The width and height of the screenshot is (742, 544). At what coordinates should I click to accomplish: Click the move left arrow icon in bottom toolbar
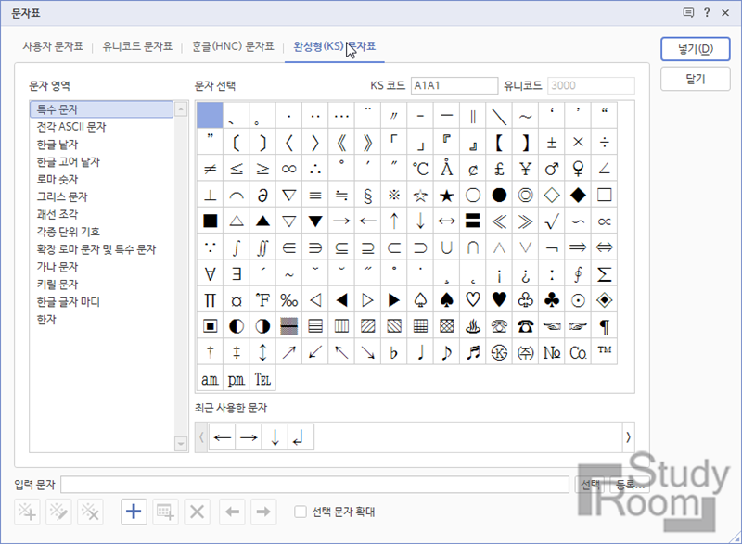click(232, 512)
